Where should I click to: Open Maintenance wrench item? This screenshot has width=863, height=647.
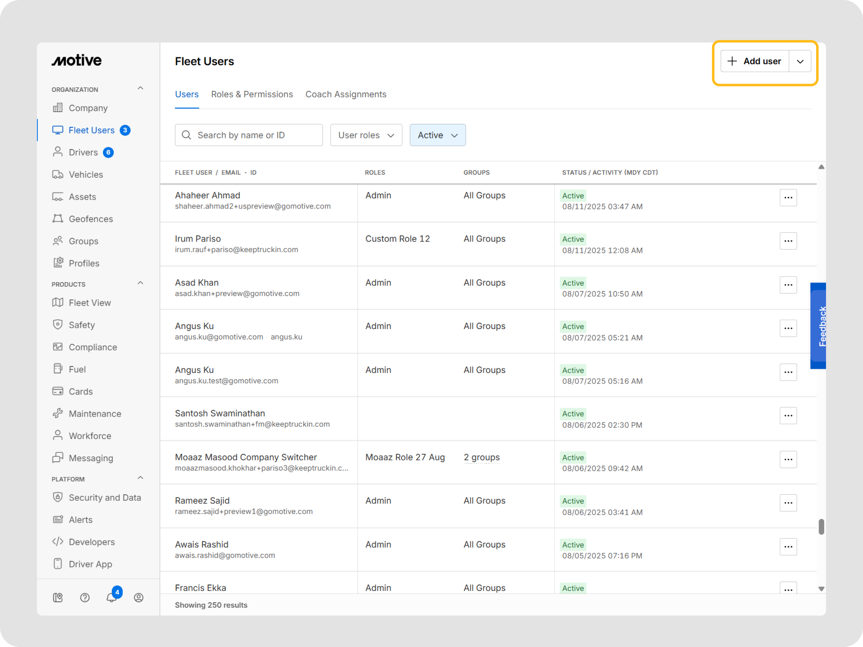(95, 413)
